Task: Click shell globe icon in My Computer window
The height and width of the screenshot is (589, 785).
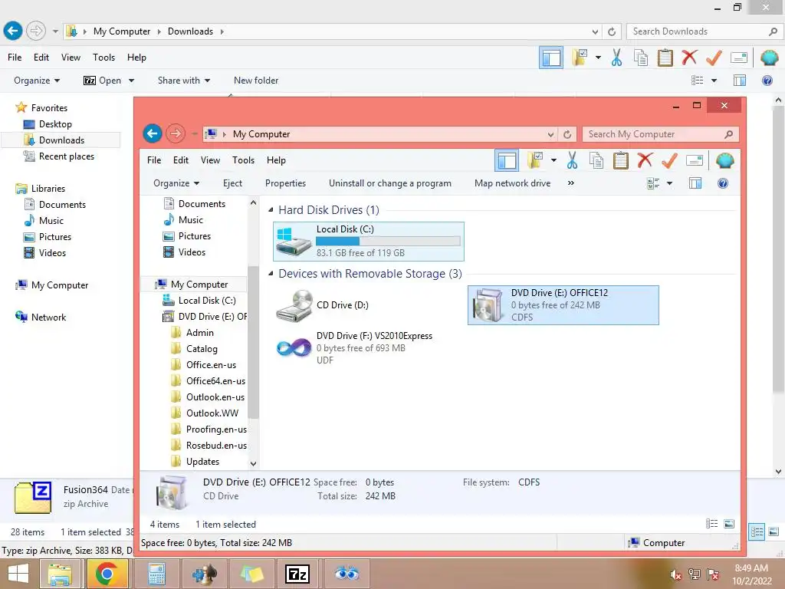Action: coord(725,160)
